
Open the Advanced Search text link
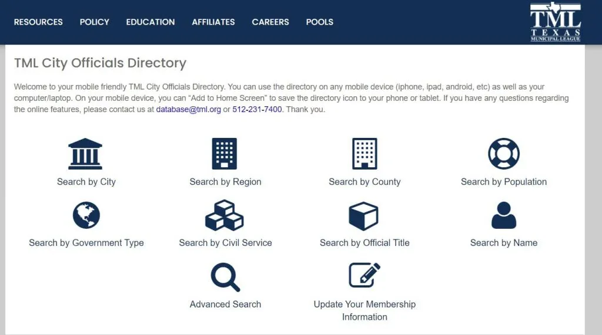(x=225, y=304)
